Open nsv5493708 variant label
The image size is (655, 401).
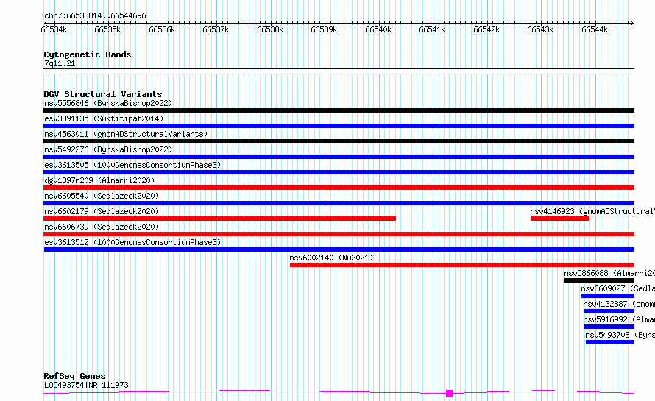(x=620, y=335)
